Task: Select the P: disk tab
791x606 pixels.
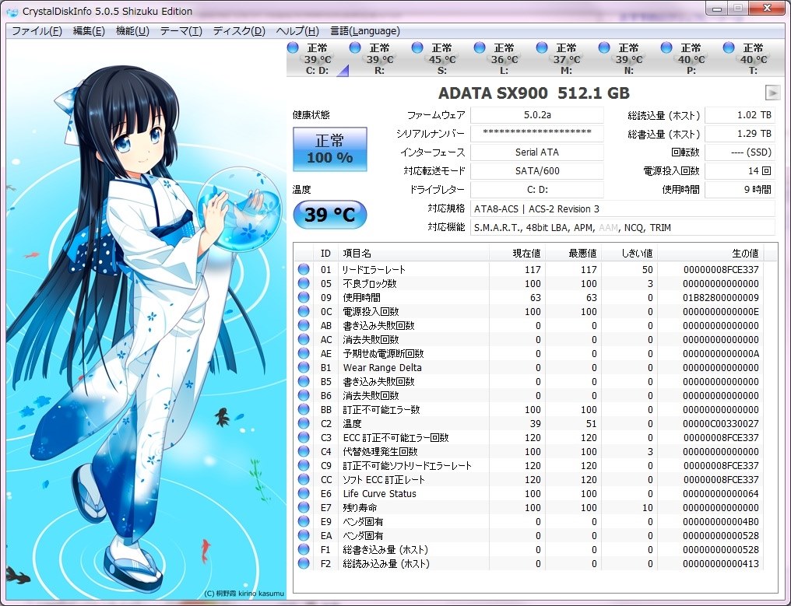Action: (x=691, y=59)
